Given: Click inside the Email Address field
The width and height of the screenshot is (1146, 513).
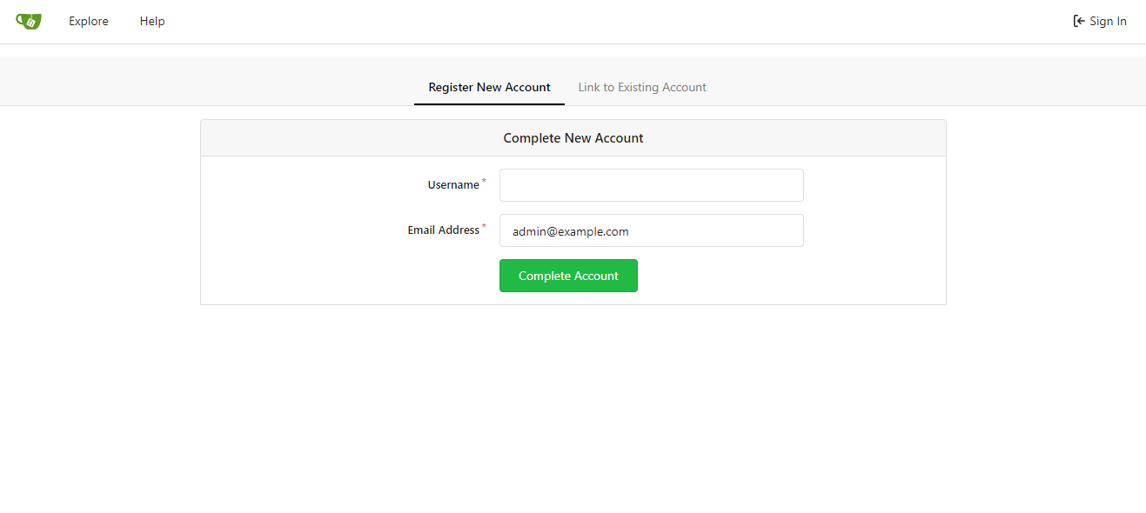Looking at the screenshot, I should tap(651, 230).
